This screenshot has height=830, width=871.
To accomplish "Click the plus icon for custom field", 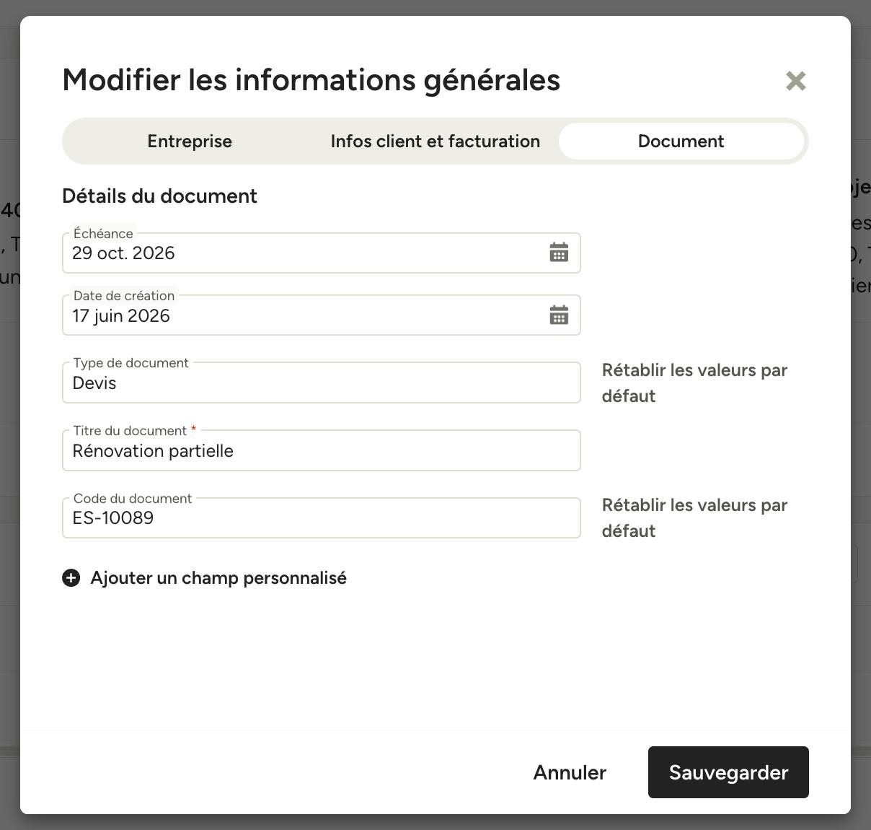I will 71,578.
